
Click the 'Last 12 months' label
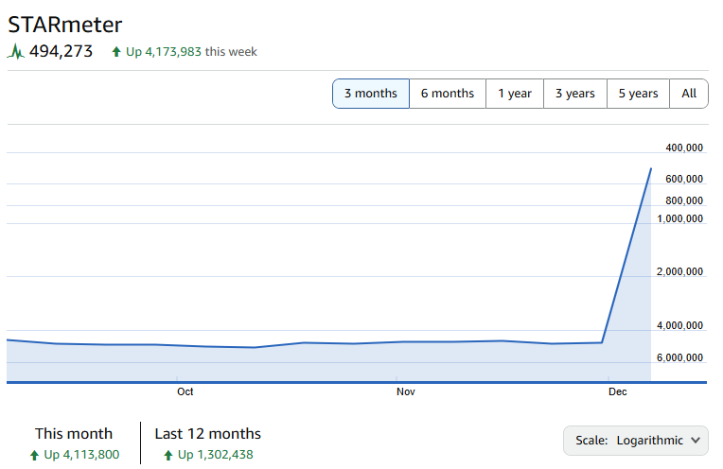point(208,433)
